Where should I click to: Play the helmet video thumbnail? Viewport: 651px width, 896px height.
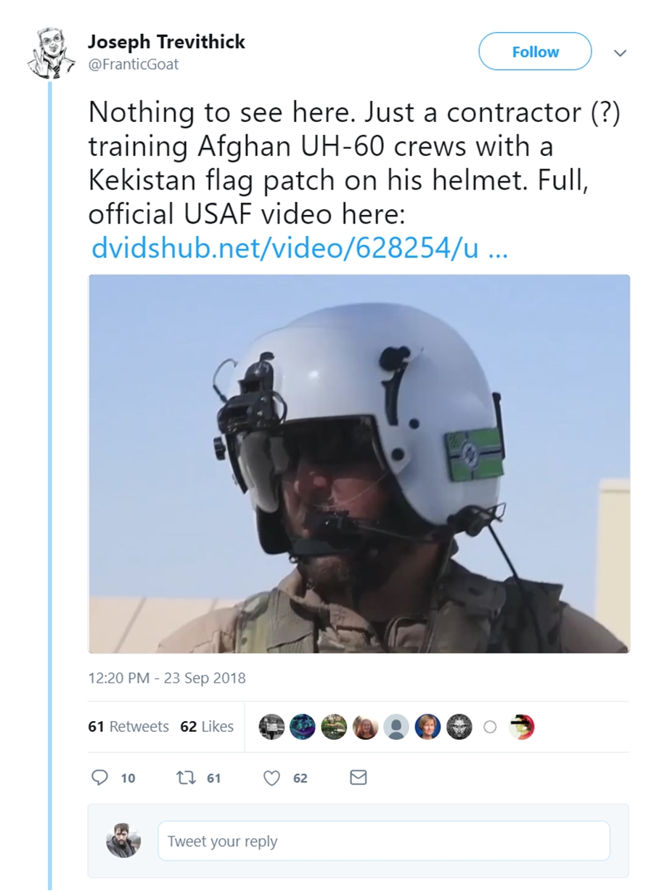pyautogui.click(x=359, y=463)
